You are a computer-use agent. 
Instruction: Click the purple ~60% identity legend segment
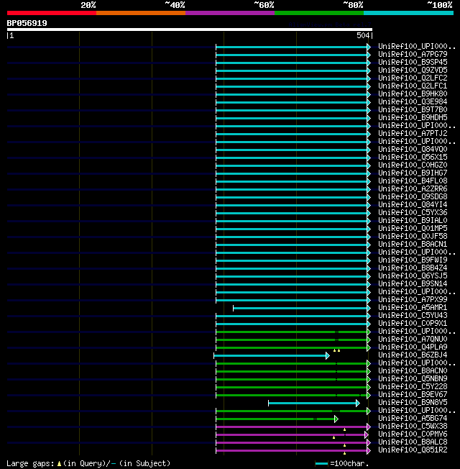coord(230,13)
